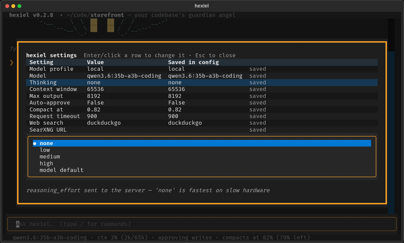Open the Web search provider row
Image resolution: width=404 pixels, height=243 pixels.
[202, 123]
